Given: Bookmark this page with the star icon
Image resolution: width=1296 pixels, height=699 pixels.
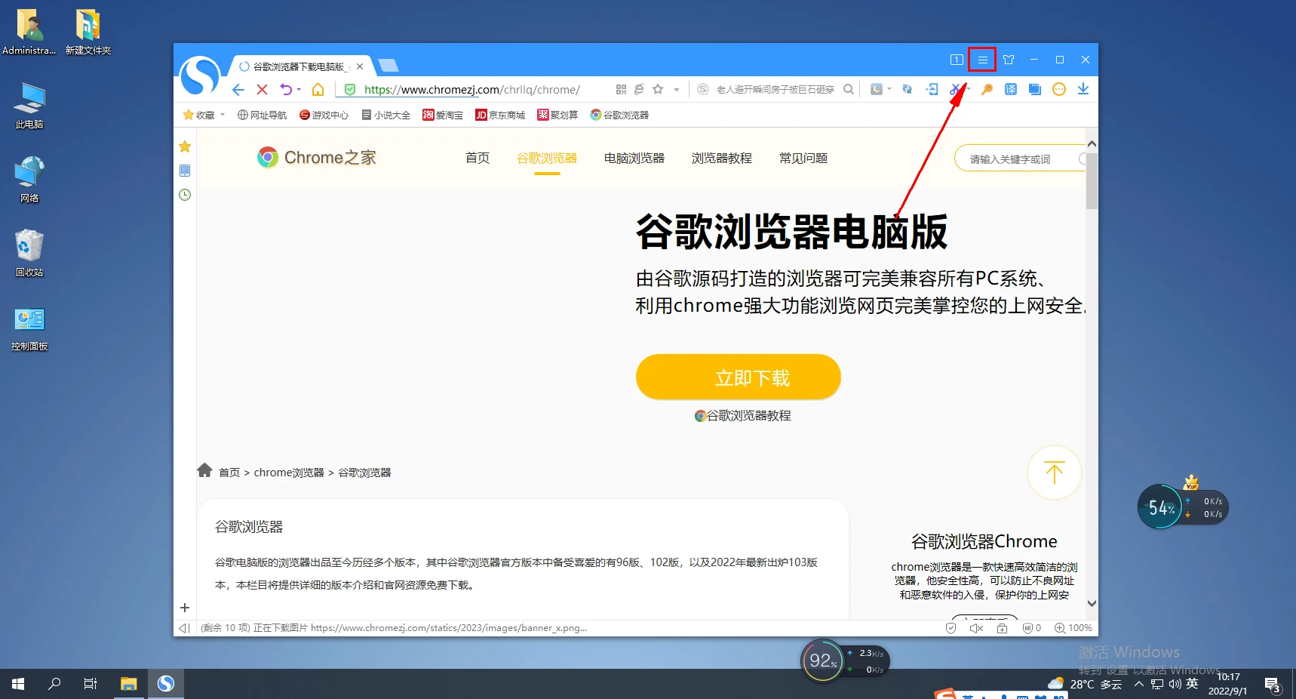Looking at the screenshot, I should (x=658, y=89).
